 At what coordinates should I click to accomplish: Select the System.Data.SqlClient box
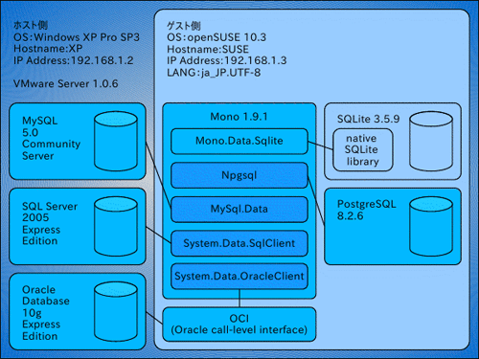click(x=239, y=243)
